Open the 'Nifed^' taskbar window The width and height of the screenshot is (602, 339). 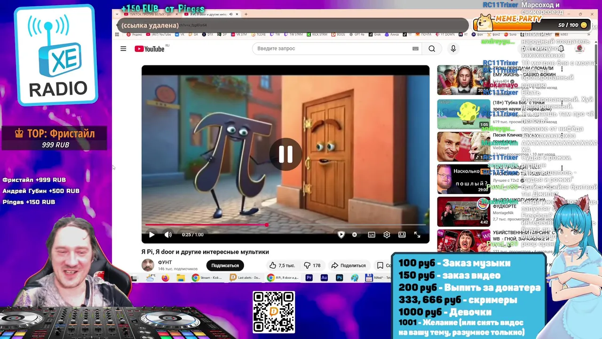378,278
